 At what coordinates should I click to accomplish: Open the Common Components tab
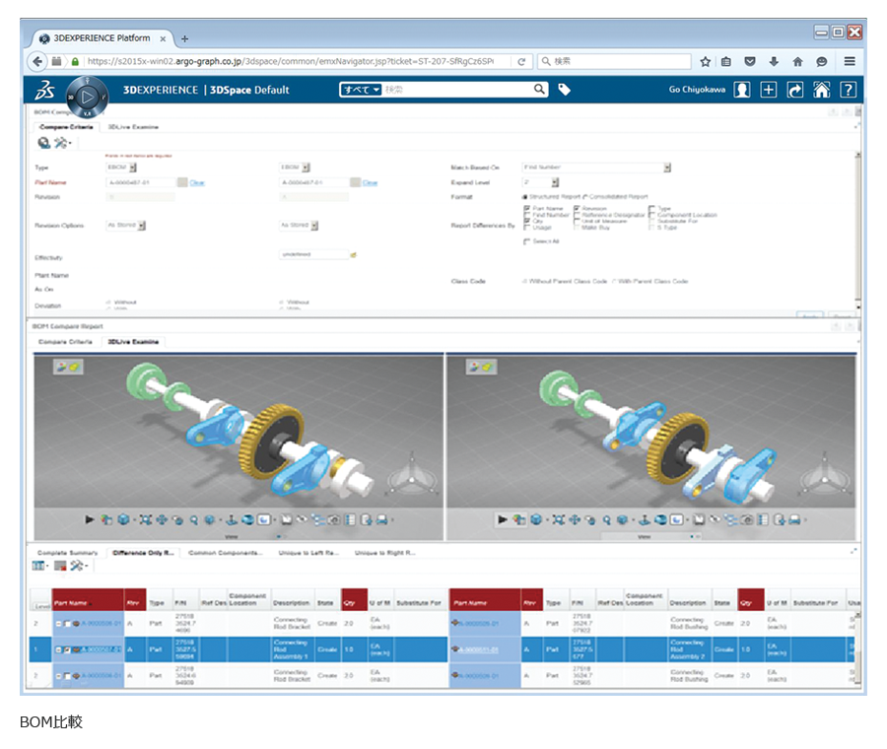225,553
